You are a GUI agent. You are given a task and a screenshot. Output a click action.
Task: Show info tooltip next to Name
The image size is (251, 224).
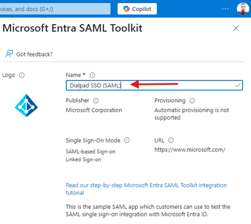tap(92, 75)
